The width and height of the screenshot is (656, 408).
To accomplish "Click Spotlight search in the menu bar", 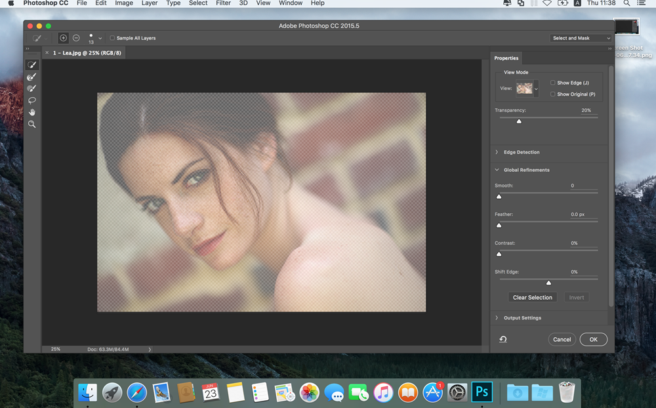I will [626, 3].
